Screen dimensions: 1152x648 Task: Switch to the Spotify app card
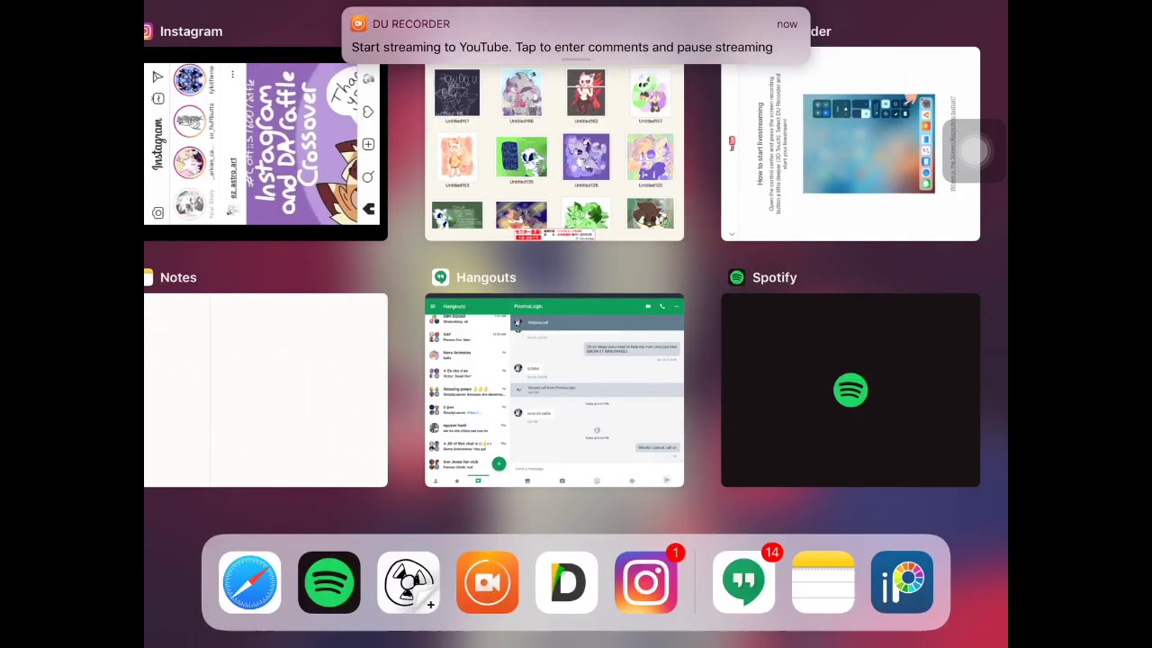pyautogui.click(x=850, y=390)
